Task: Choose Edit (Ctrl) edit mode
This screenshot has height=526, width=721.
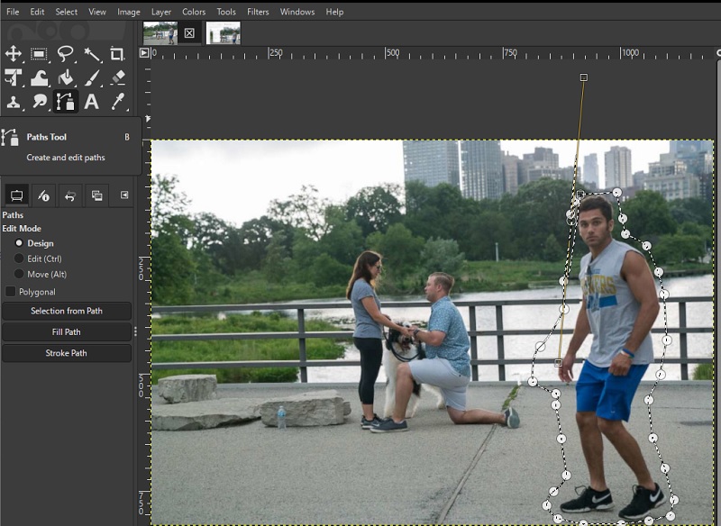Action: [x=38, y=258]
